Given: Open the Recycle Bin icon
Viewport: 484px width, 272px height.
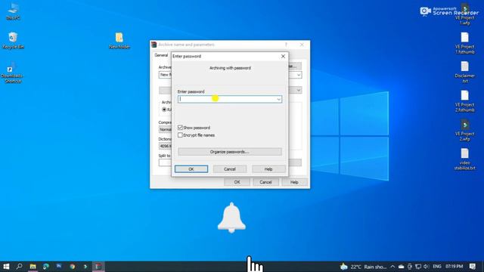Looking at the screenshot, I should [x=13, y=40].
